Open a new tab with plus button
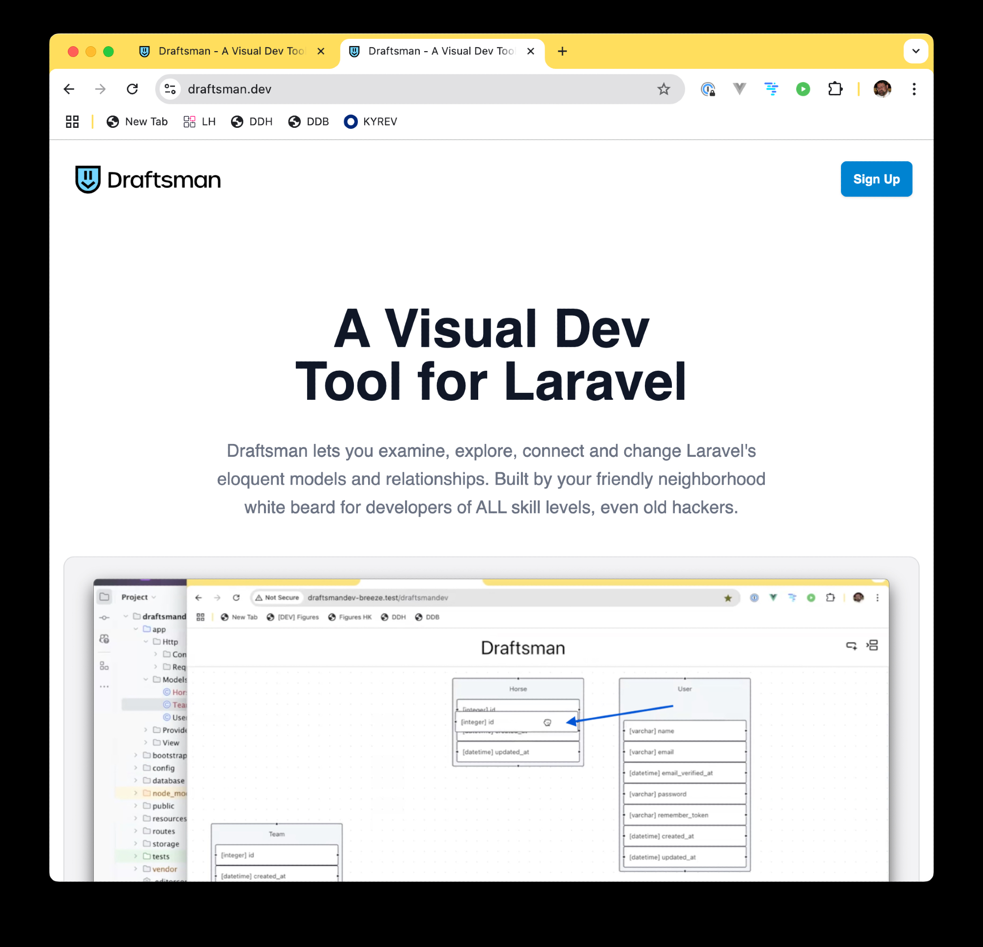Viewport: 983px width, 947px height. (x=562, y=51)
